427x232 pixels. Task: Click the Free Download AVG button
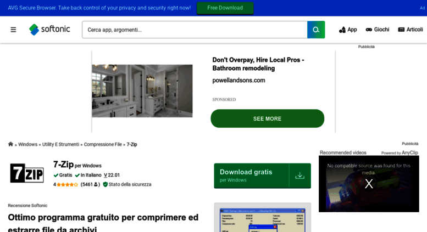pyautogui.click(x=225, y=8)
